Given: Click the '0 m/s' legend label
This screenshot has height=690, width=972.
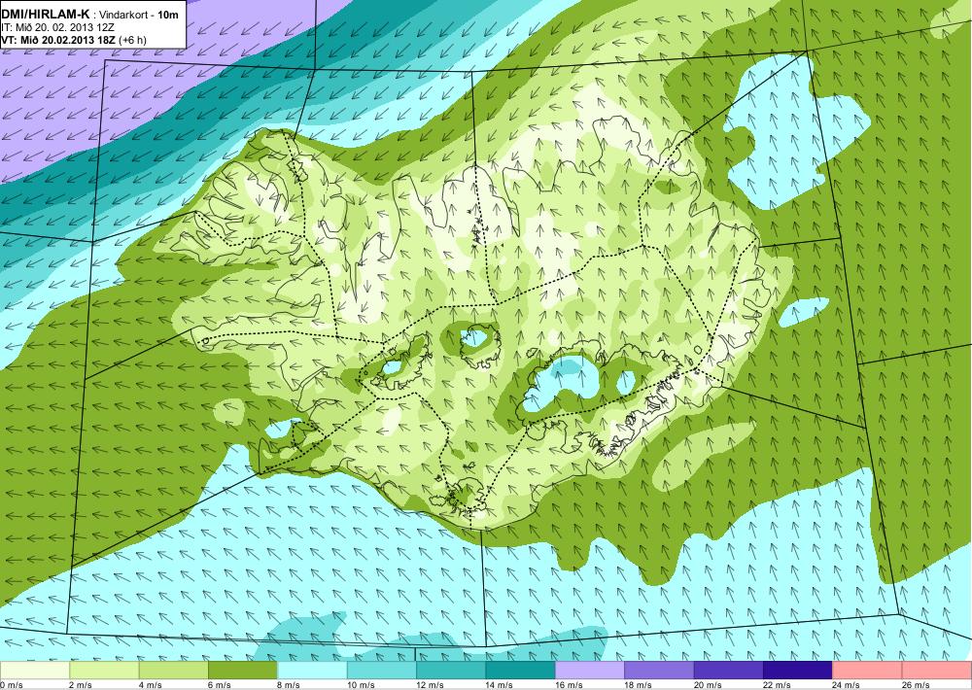Looking at the screenshot, I should click(12, 685).
